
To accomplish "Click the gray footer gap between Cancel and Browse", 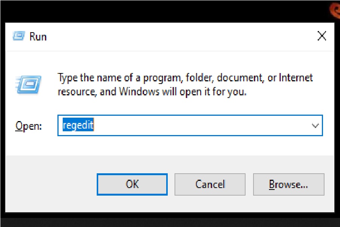I will tap(249, 184).
